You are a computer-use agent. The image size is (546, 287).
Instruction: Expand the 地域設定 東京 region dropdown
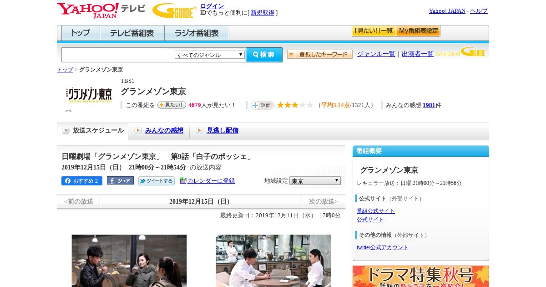[315, 181]
